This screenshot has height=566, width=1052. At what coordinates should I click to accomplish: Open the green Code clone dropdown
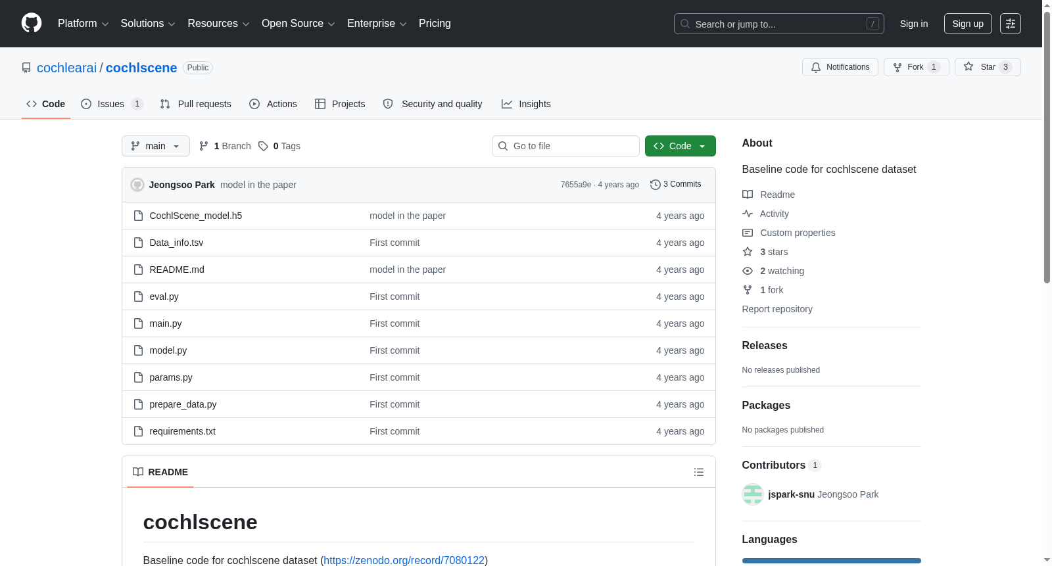pyautogui.click(x=681, y=146)
